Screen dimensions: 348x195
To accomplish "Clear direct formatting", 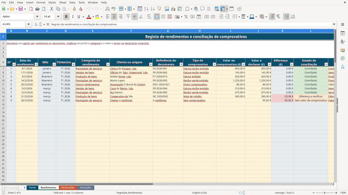I will [x=81, y=9].
